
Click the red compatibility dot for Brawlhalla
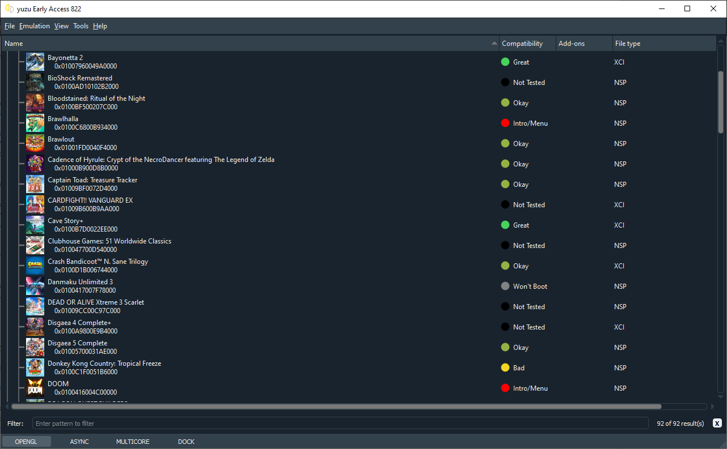click(505, 123)
